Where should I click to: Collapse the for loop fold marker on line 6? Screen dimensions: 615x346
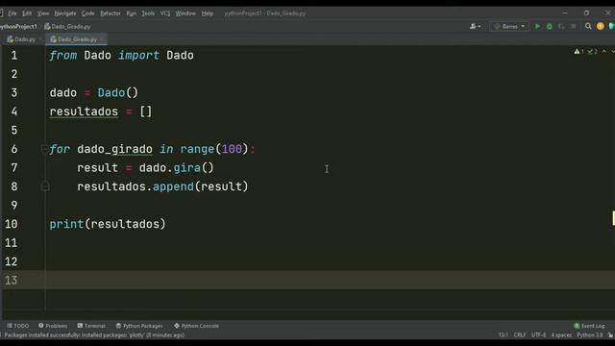pos(45,149)
